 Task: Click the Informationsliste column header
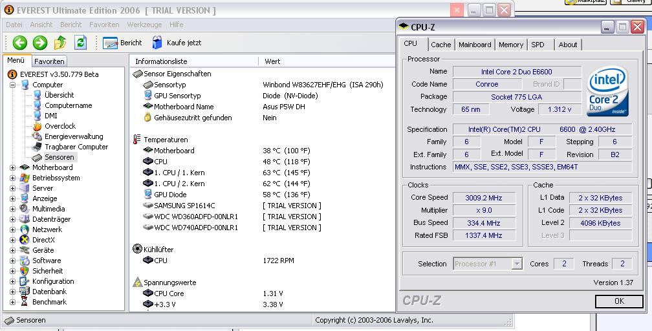(x=194, y=61)
